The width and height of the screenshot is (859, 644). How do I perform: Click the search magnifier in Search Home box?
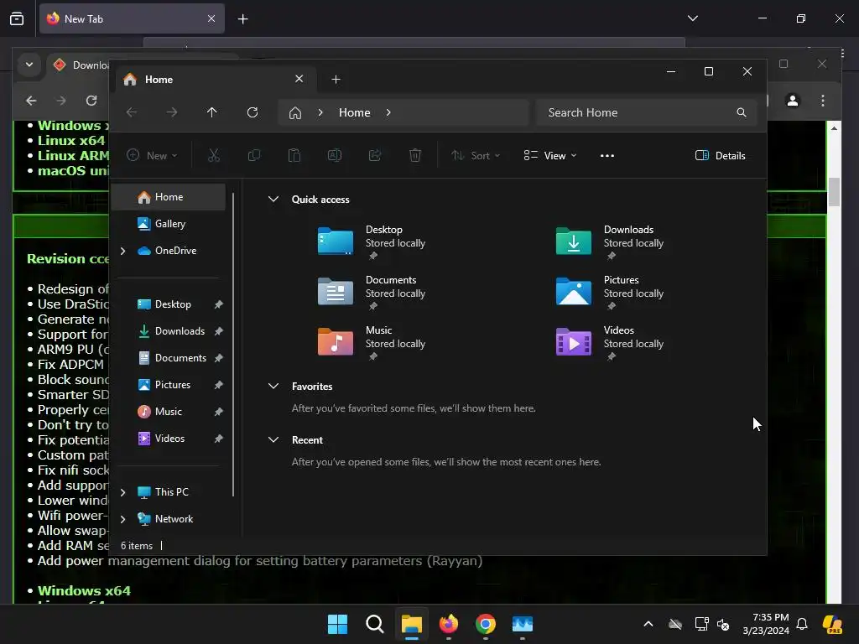(742, 112)
